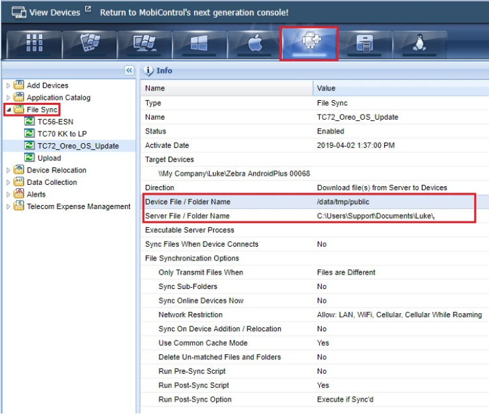Switch to the Windows Desktop devices tab
Screen dimensions: 489x416
[145, 44]
